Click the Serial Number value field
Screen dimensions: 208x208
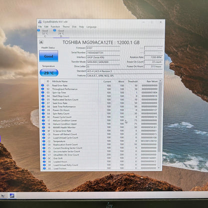coord(103,52)
